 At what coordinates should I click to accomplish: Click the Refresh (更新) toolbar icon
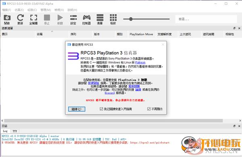20,19
